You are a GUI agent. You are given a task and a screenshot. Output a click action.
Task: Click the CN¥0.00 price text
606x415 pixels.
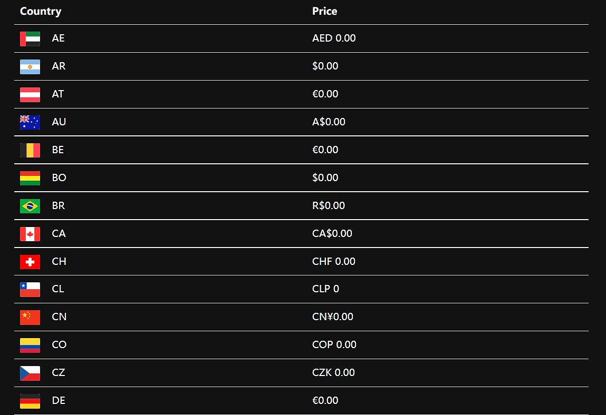(x=333, y=317)
